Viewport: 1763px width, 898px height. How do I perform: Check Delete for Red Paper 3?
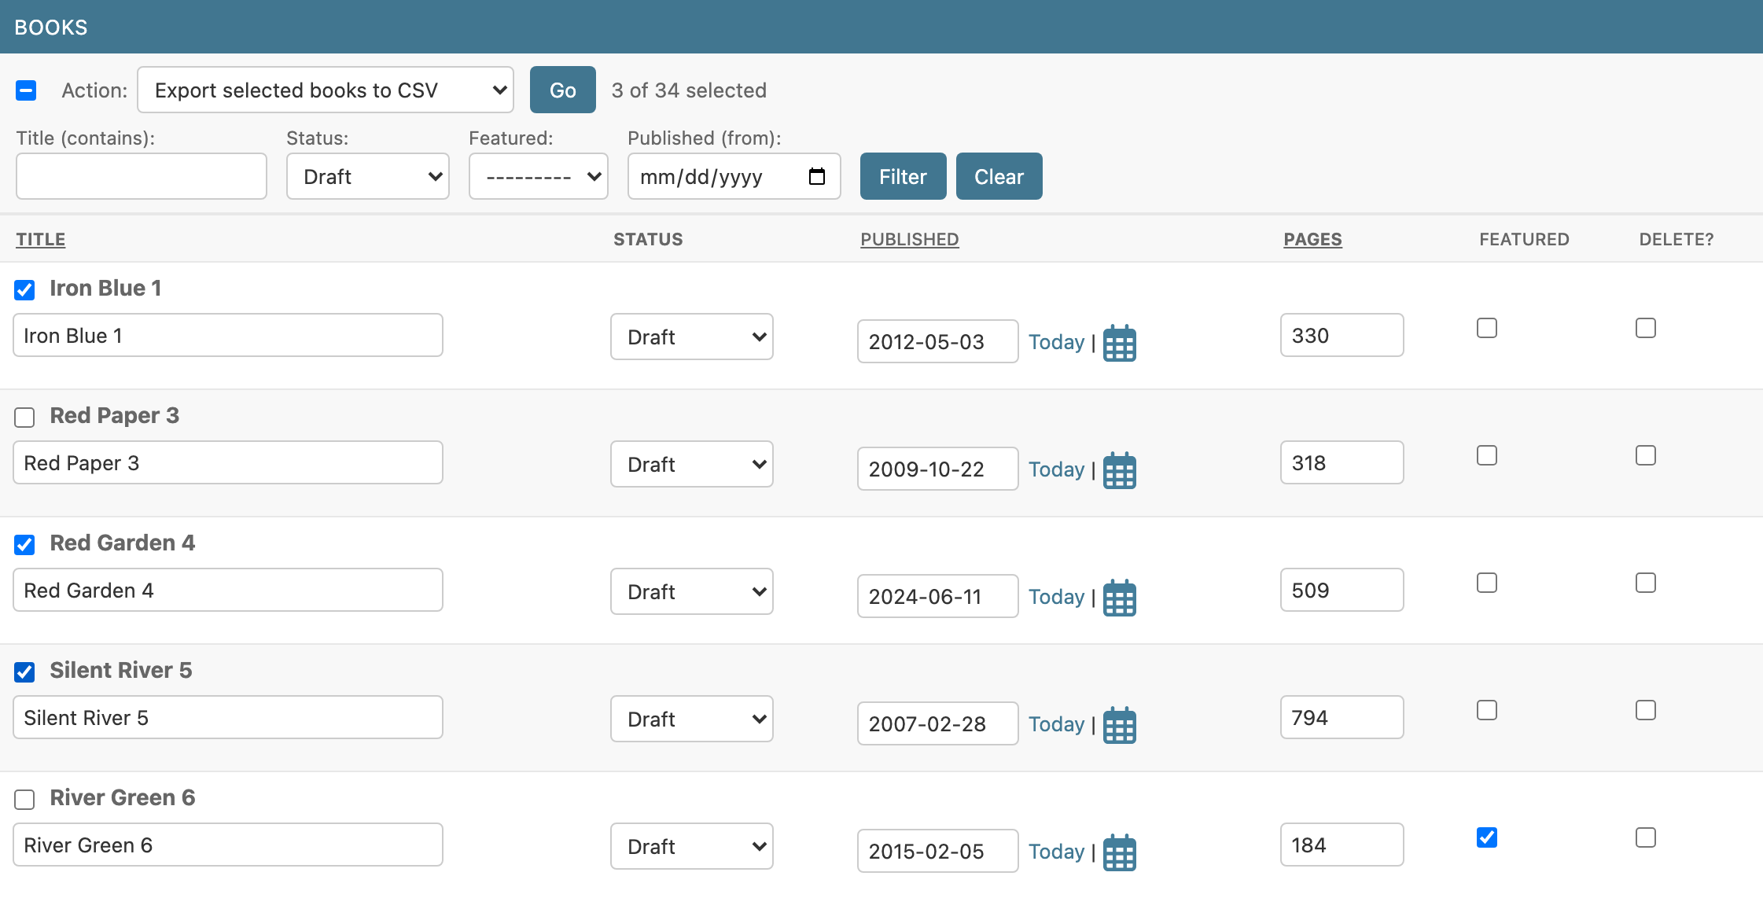click(1646, 455)
